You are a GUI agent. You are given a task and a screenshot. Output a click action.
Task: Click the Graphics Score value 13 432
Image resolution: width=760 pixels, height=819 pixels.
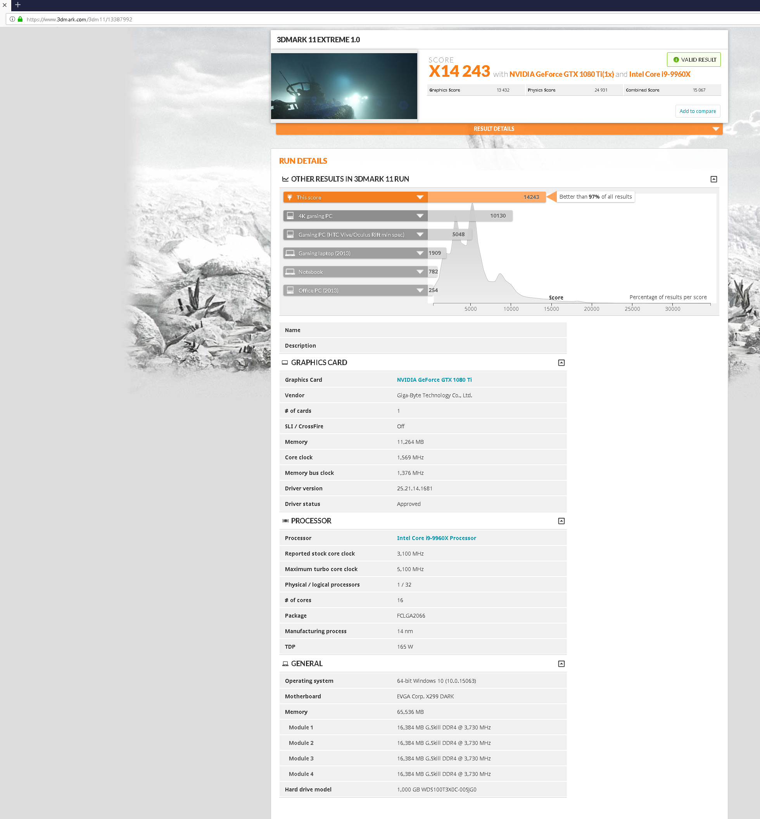tap(503, 90)
